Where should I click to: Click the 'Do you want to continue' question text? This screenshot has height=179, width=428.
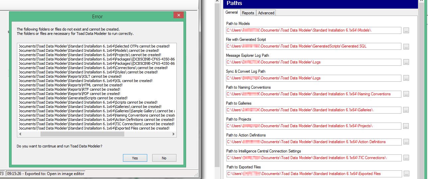point(59,146)
